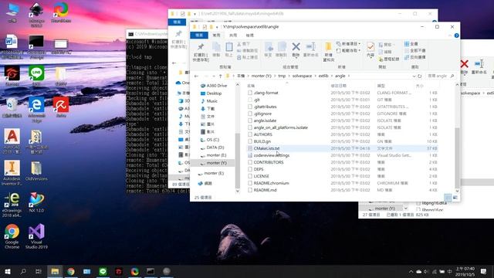Screen dimensions: 494x278
Task: Click the Up one level arrow
Action: coord(220,76)
